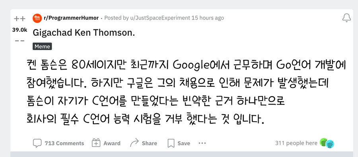The image size is (358, 157).
Task: Downvote the post with the minus arrows
Action: [x=19, y=41]
